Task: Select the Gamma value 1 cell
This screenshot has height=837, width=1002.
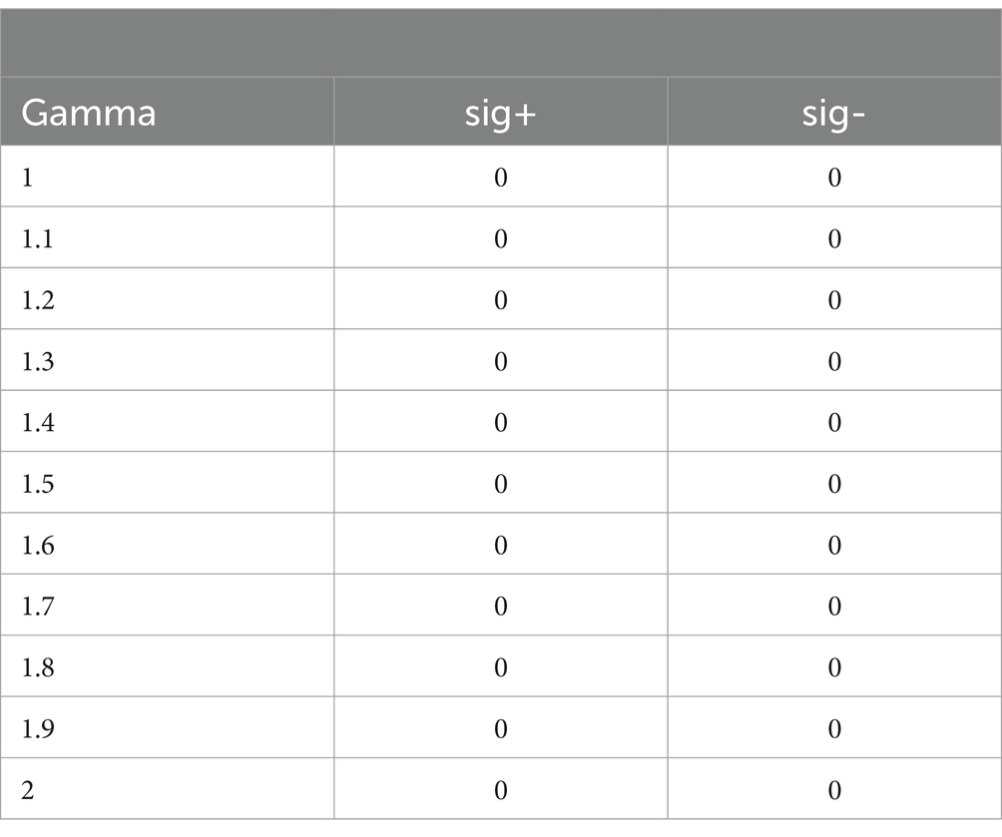Action: point(29,178)
